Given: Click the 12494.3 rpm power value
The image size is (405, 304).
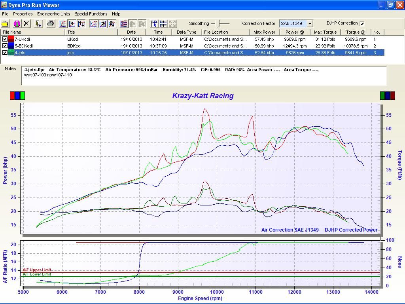Looking at the screenshot, I should (x=295, y=46).
